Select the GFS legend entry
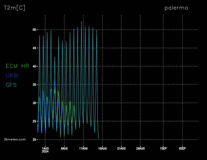 pos(11,85)
